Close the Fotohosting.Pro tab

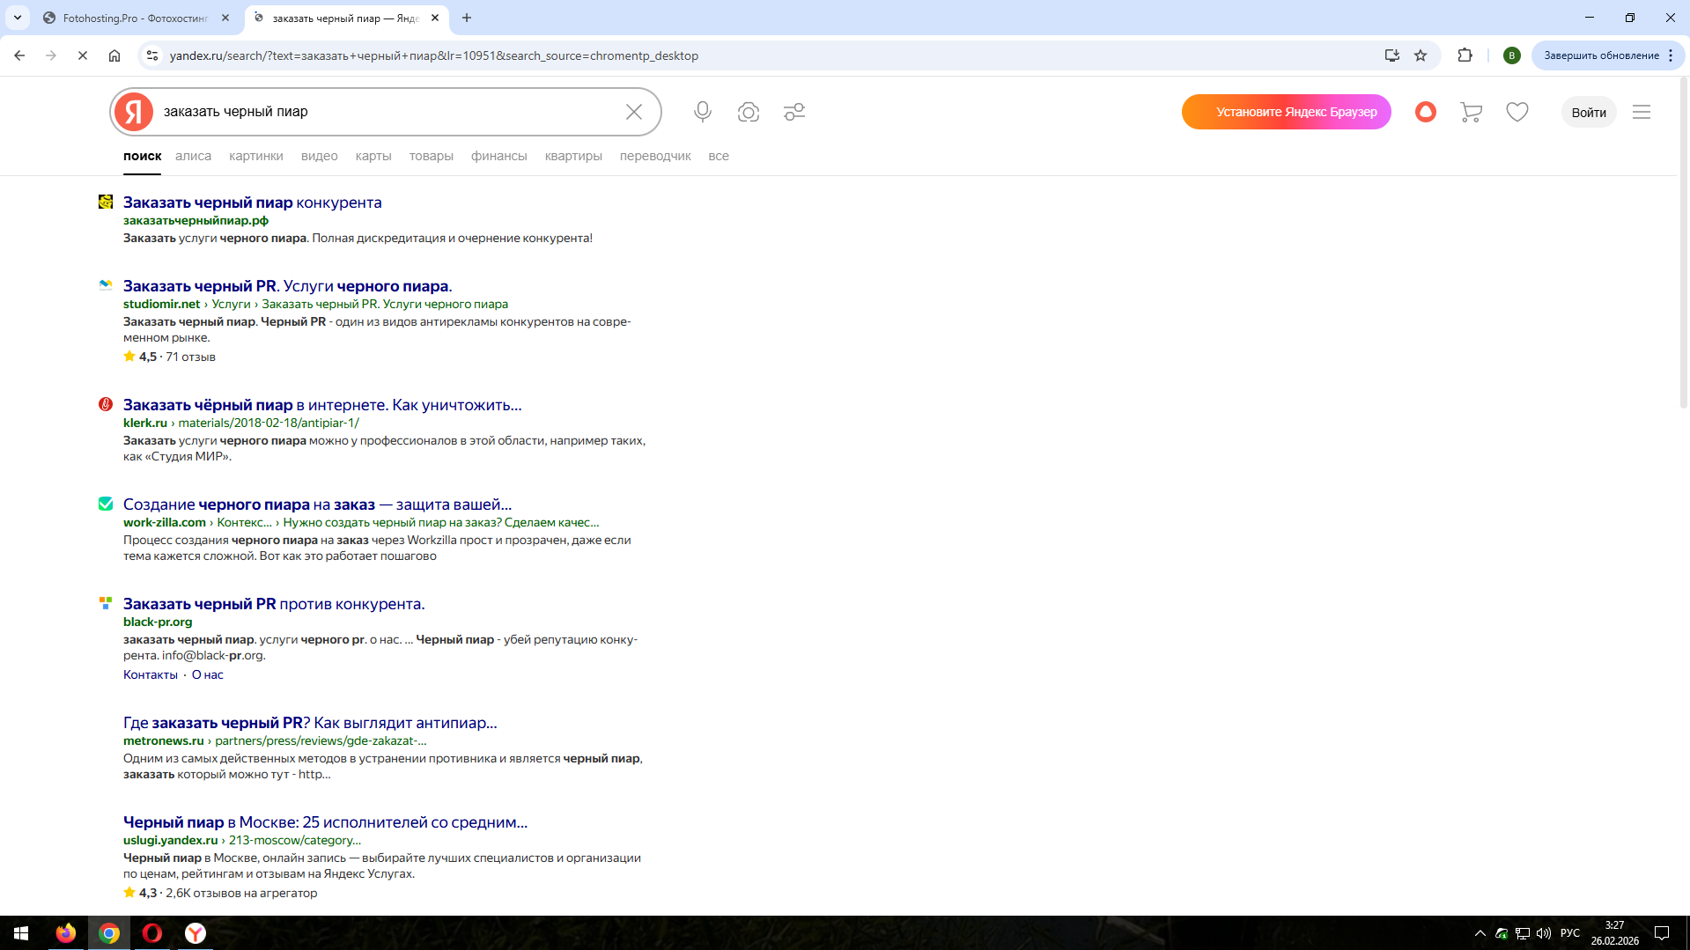[x=225, y=18]
